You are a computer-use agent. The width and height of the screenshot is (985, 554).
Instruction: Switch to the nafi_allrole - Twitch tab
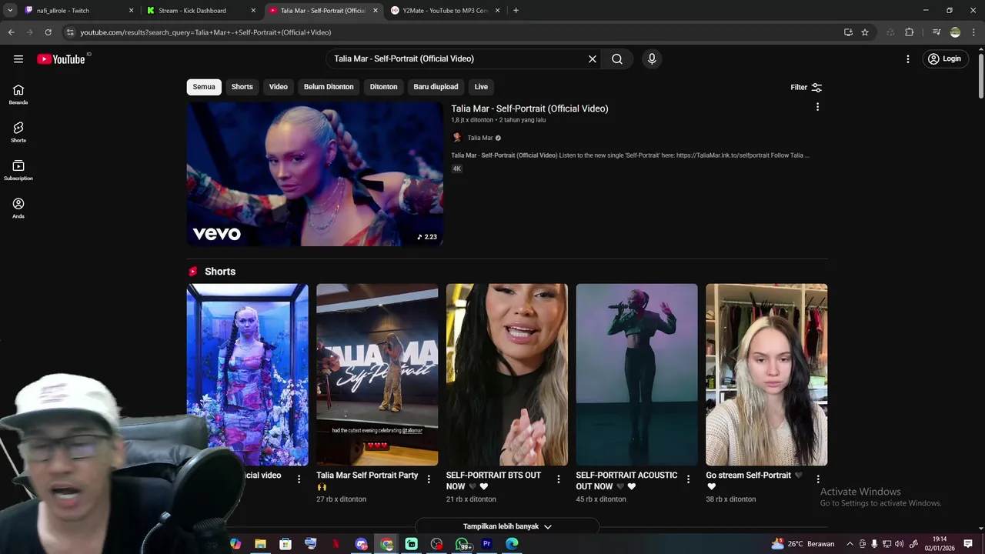pyautogui.click(x=77, y=11)
